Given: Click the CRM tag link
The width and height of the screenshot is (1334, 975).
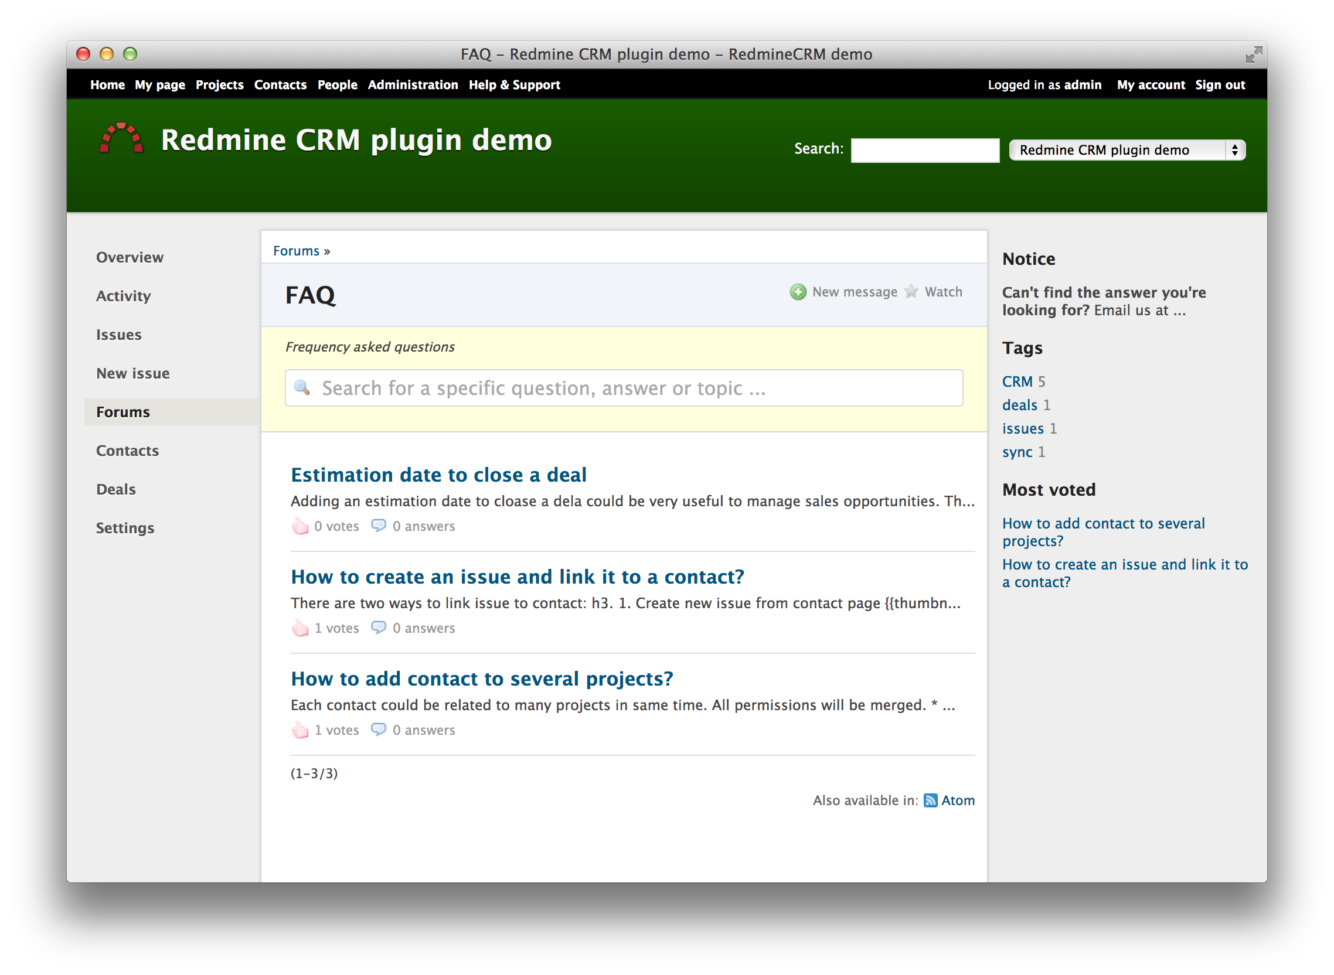Looking at the screenshot, I should [x=1016, y=382].
